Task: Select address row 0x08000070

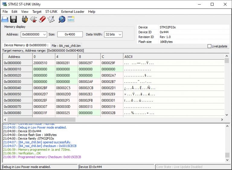Action: tap(18, 106)
